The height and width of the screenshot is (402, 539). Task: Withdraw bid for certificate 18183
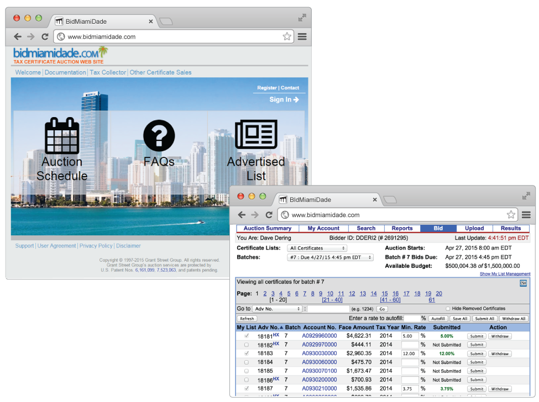click(x=500, y=353)
